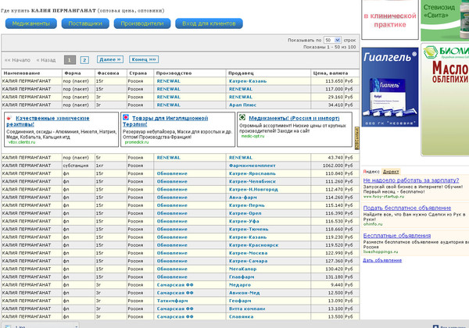Click the Производство column header
469x328 pixels.
174,73
